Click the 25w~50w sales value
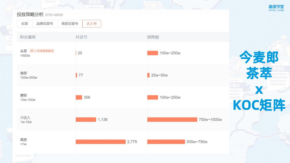290x163 pixels. click(x=160, y=75)
